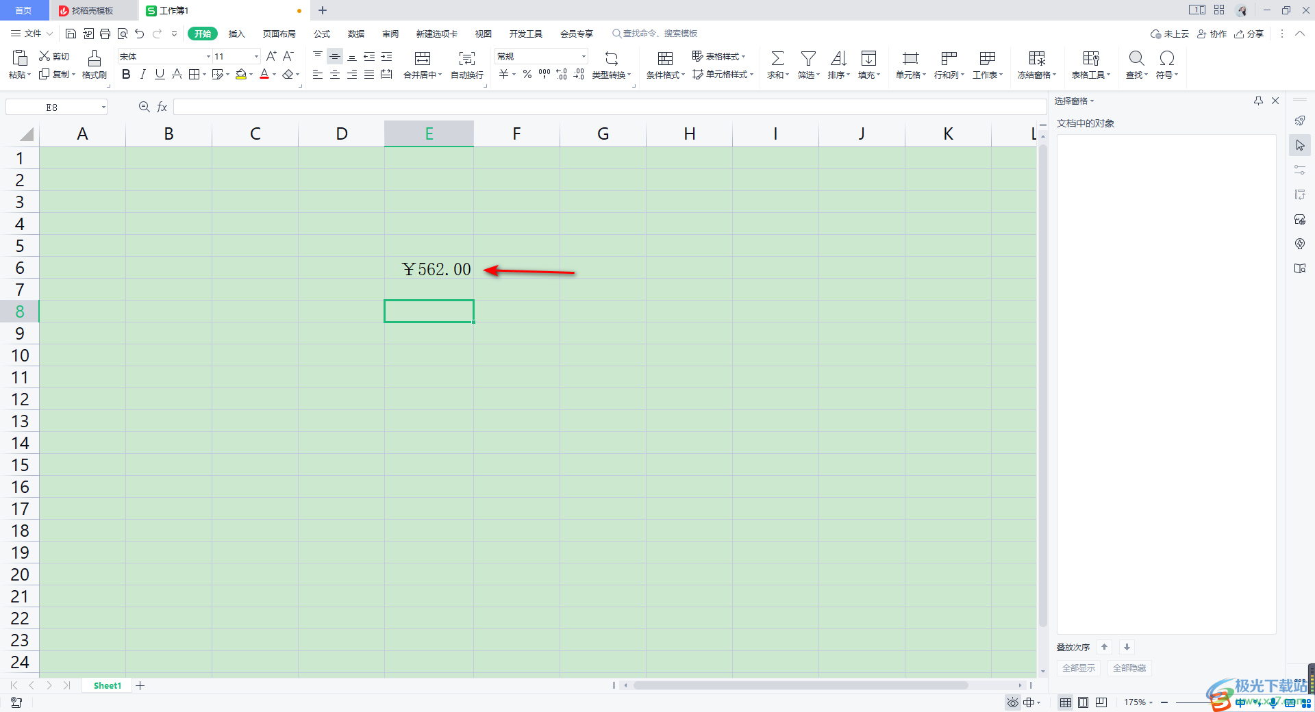Viewport: 1315px width, 712px height.
Task: Open the Insert (插入) ribbon tab
Action: (x=236, y=34)
